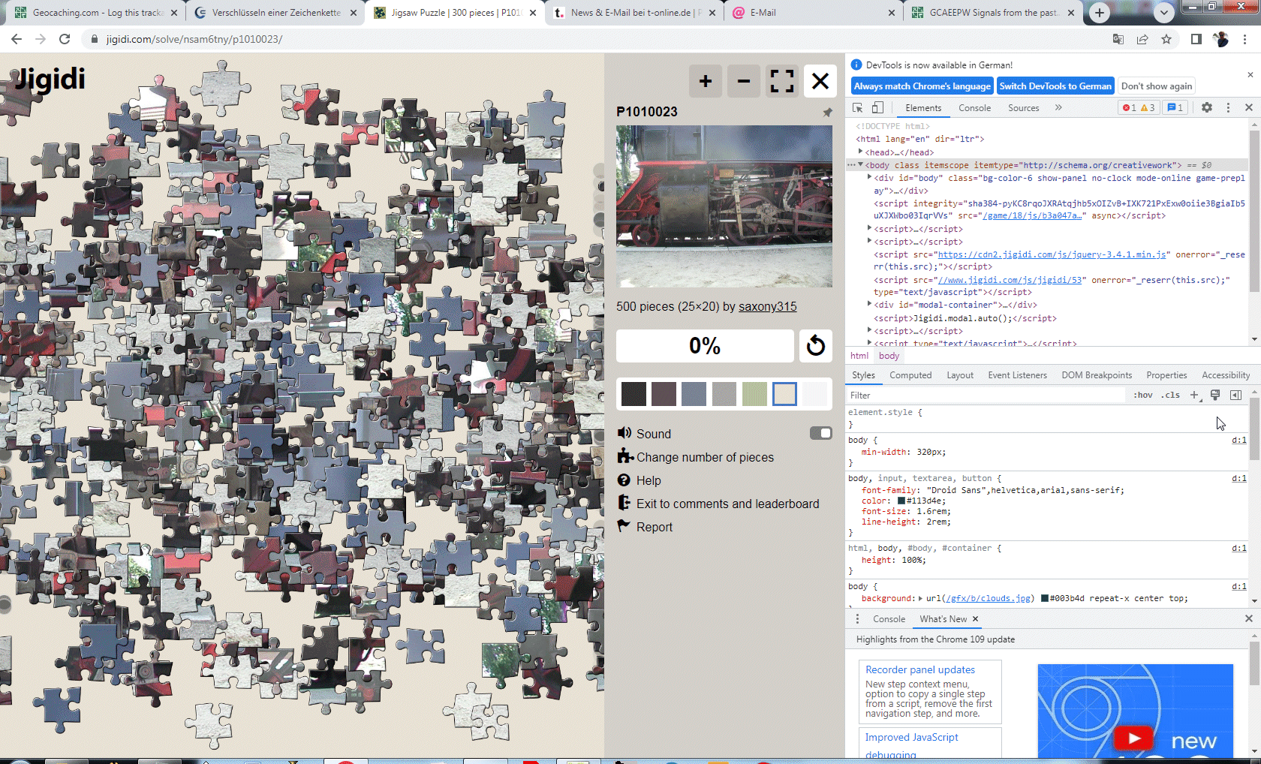Open saxony315 author profile link
Screen dimensions: 1261x764
pos(767,306)
